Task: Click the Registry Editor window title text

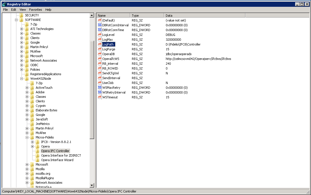Action: click(x=19, y=4)
